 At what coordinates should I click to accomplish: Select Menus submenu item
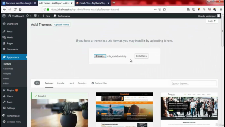(6, 79)
